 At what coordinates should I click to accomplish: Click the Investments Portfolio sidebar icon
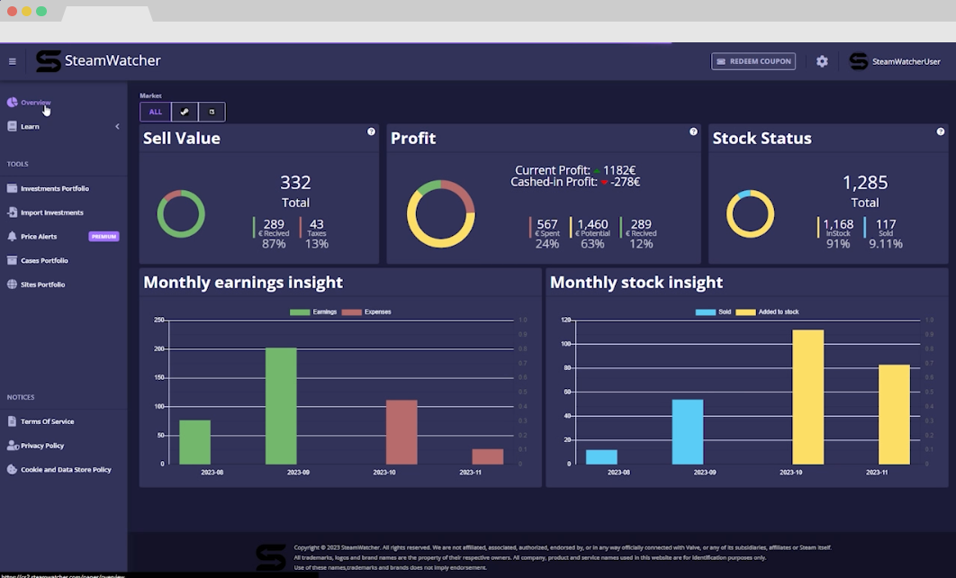(x=13, y=188)
